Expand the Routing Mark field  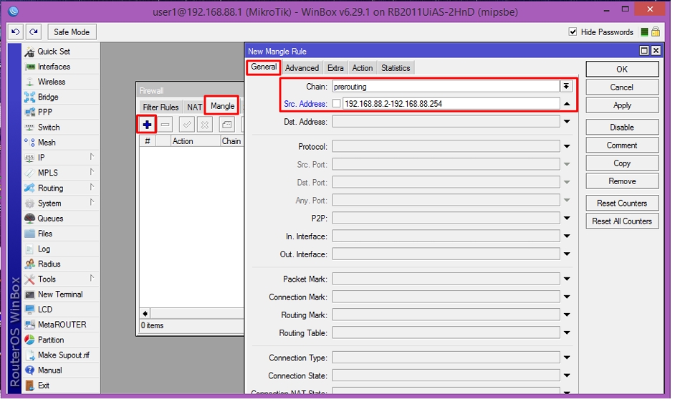[567, 315]
